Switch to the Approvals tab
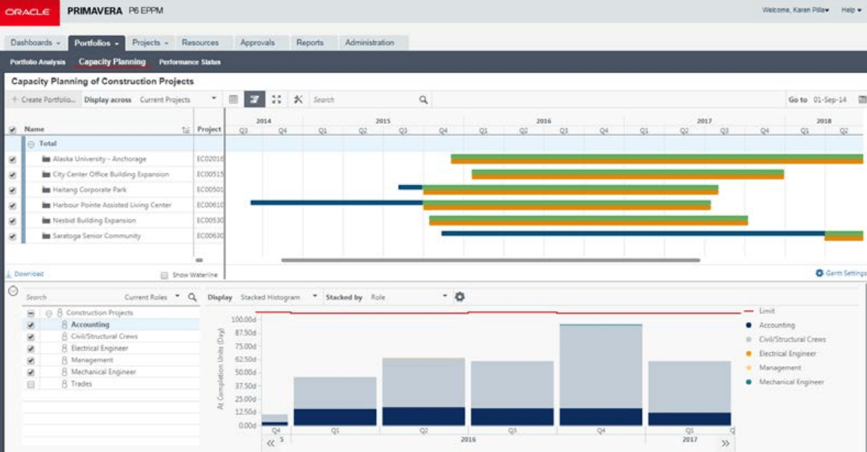Viewport: 867px width, 452px height. click(x=257, y=43)
